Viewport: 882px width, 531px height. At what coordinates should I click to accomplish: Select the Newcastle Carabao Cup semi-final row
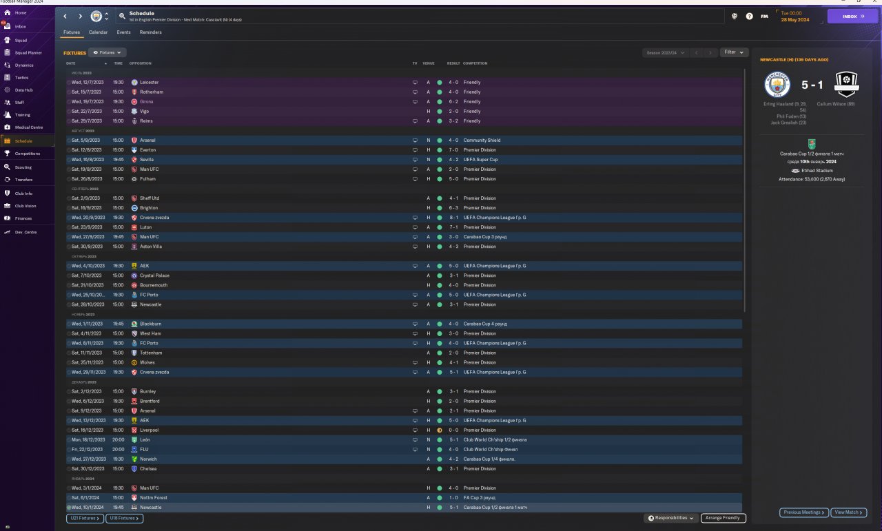point(404,507)
